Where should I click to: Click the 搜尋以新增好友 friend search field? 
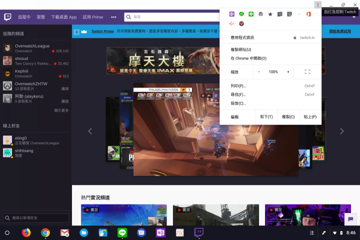[x=36, y=218]
